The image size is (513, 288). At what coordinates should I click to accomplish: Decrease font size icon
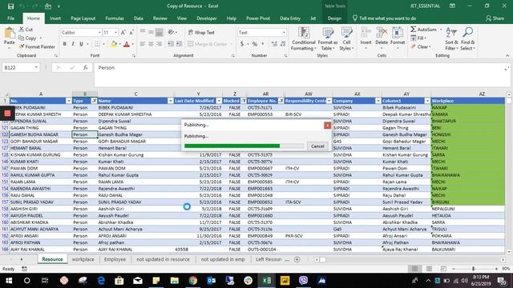131,32
